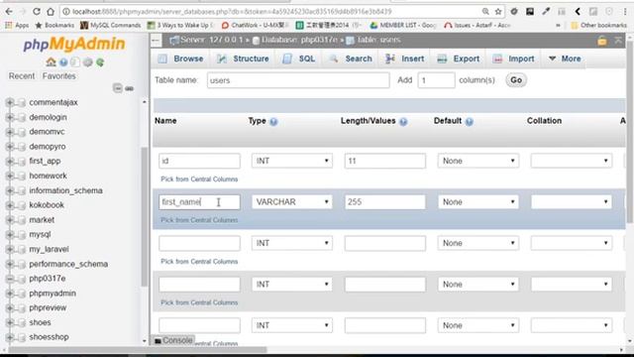Open the Browse tab
Viewport: 634px width, 357px height.
coord(180,59)
